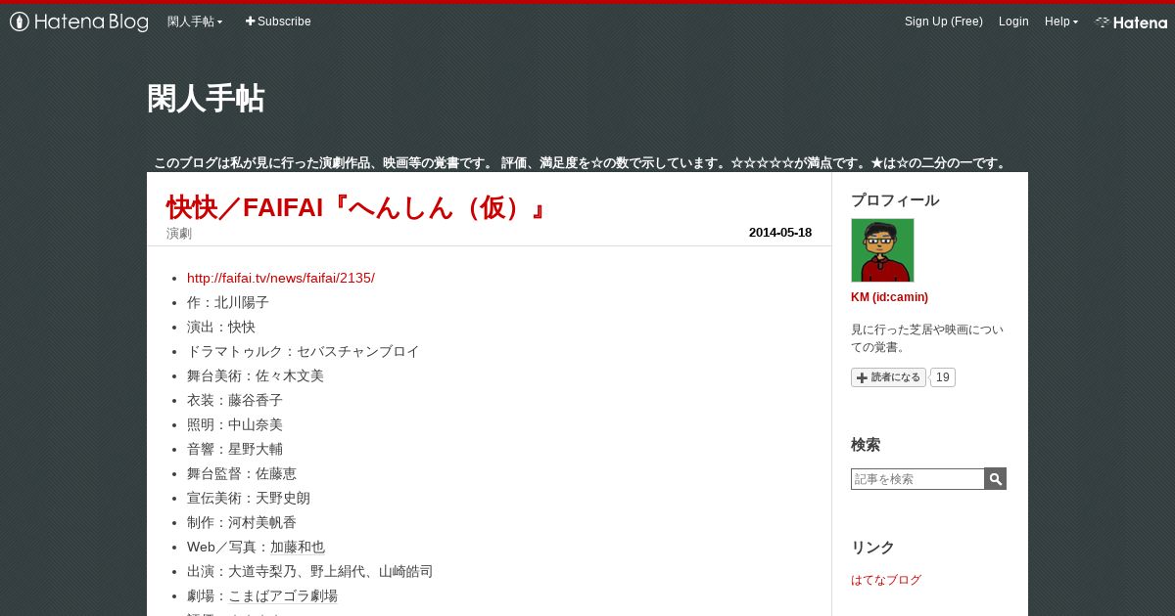Click the 検索 sidebar heading

pyautogui.click(x=866, y=445)
